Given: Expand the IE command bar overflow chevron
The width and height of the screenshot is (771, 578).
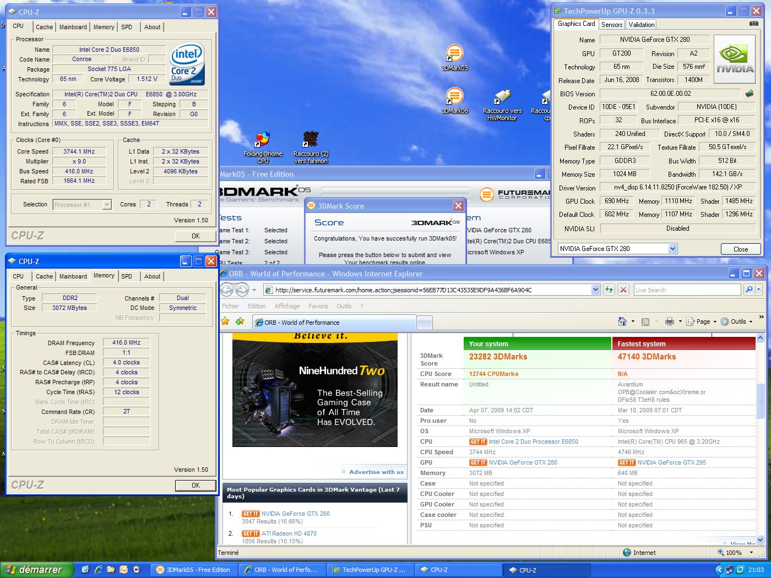Looking at the screenshot, I should tap(761, 317).
